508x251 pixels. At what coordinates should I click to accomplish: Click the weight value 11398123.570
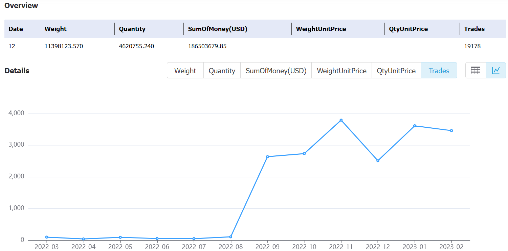tap(64, 46)
